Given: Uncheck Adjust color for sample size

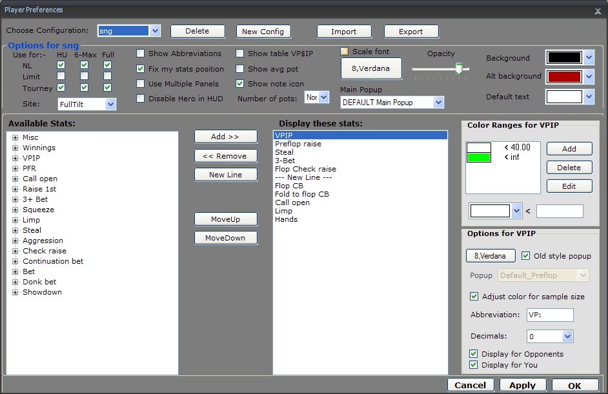Looking at the screenshot, I should pos(475,297).
